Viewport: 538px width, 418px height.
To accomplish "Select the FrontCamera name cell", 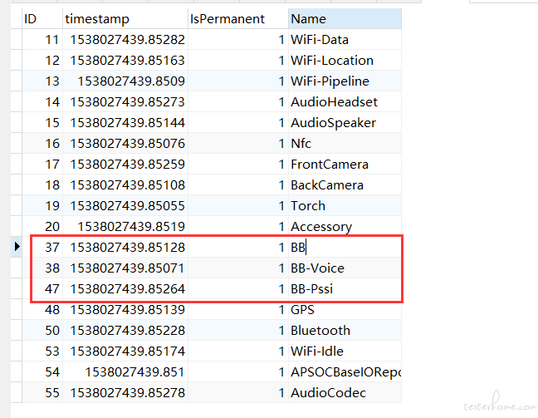I will [x=345, y=165].
